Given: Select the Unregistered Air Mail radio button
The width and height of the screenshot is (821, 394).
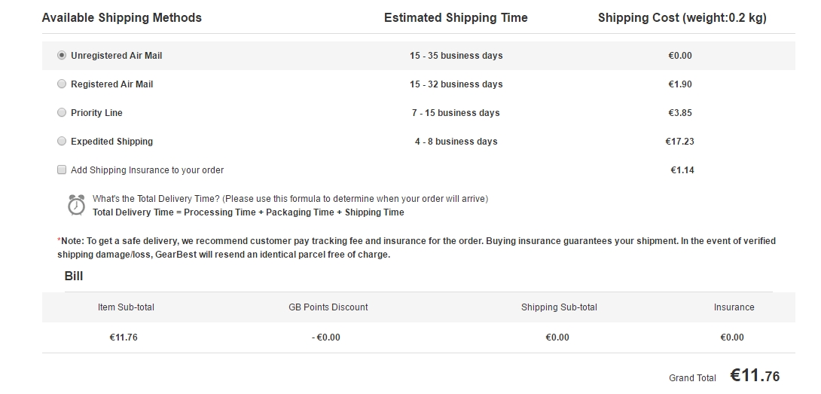Looking at the screenshot, I should click(62, 56).
